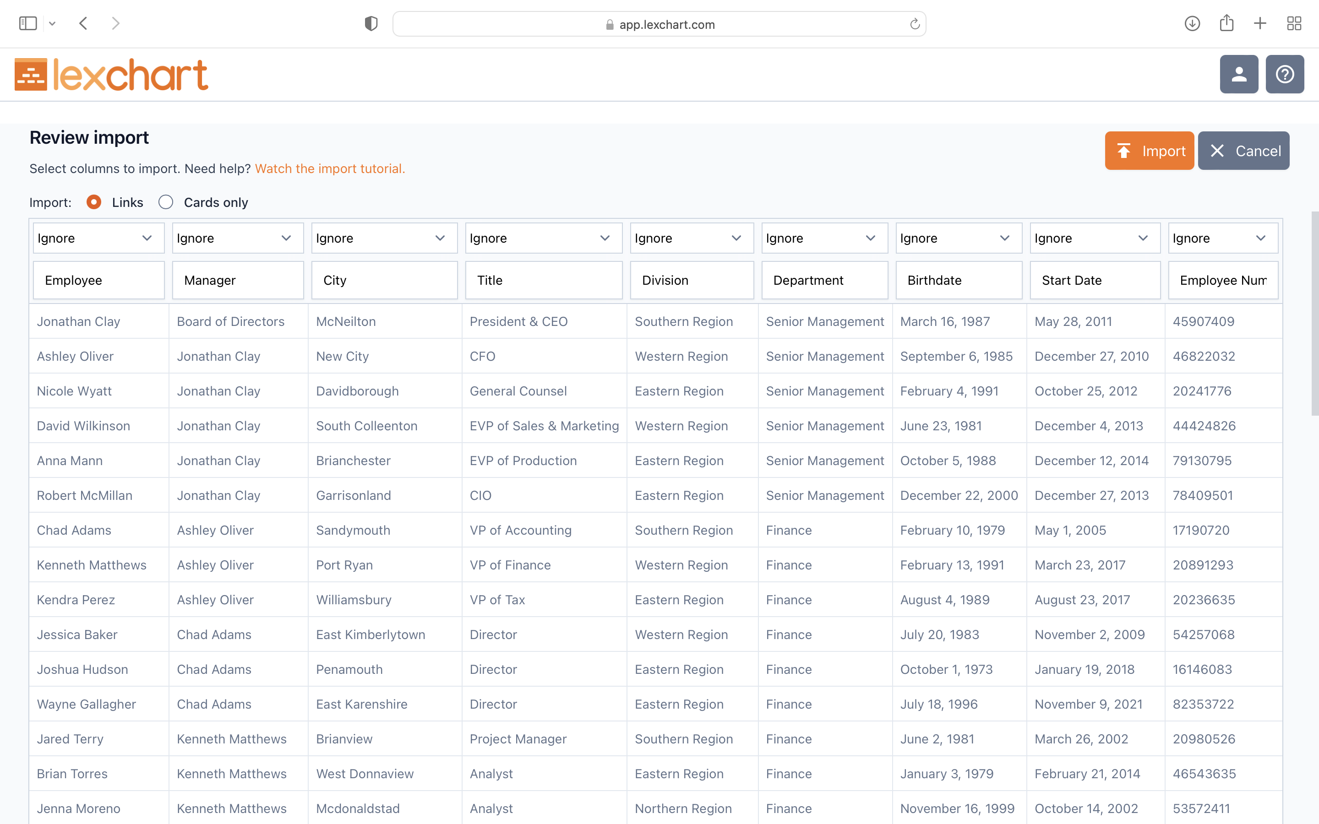Click the user profile icon

point(1239,74)
